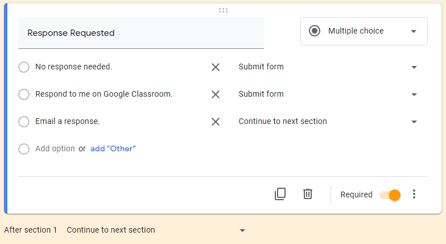Click the add "Other" link
This screenshot has width=446, height=244.
pos(113,149)
